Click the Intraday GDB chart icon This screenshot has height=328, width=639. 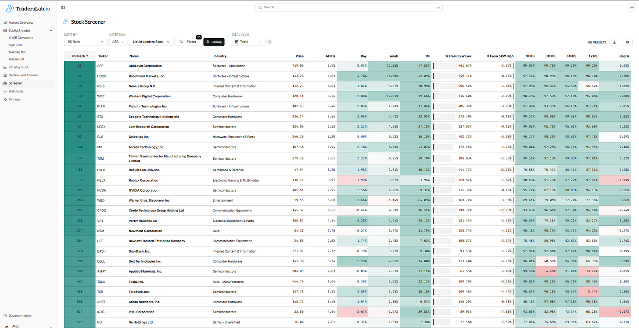pyautogui.click(x=5, y=67)
